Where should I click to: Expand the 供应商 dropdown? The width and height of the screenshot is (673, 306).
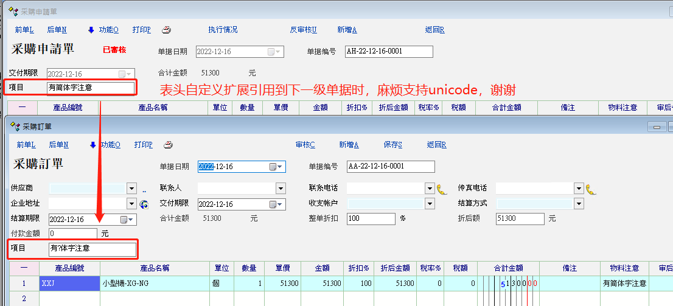(x=131, y=189)
